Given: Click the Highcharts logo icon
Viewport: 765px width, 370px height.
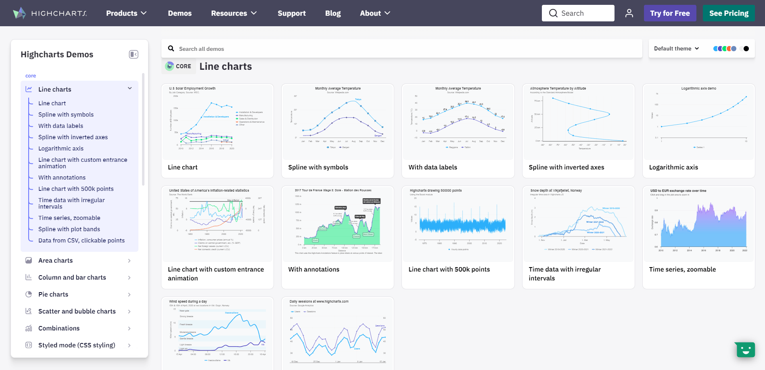Looking at the screenshot, I should pyautogui.click(x=19, y=13).
